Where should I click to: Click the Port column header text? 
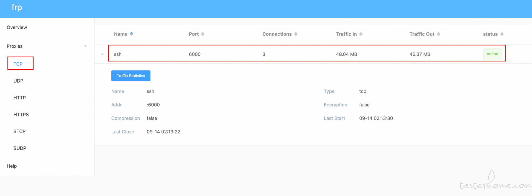(194, 34)
